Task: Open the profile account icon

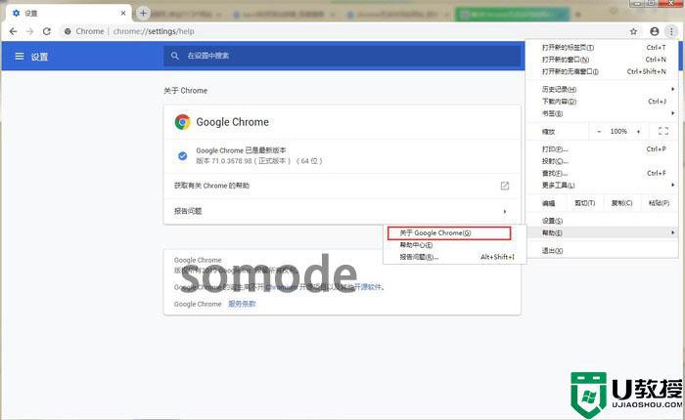Action: [x=654, y=31]
